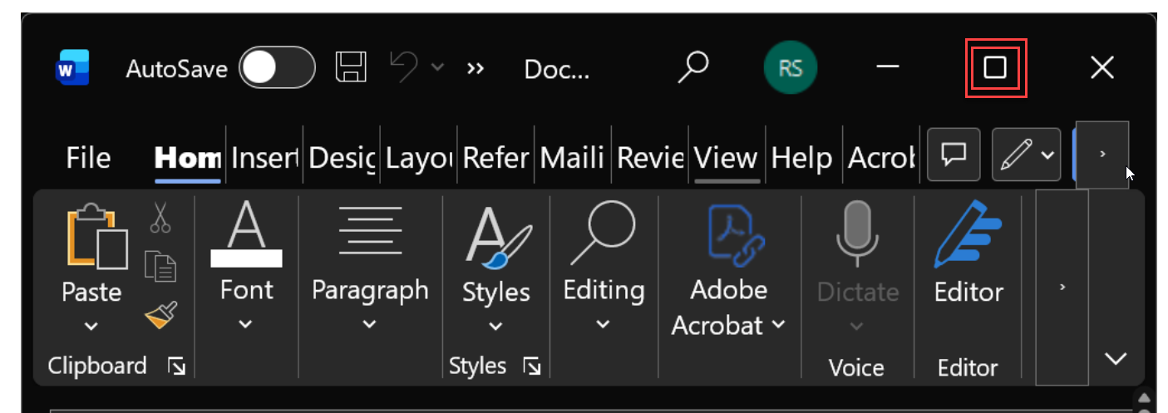Collapse the ribbon with bottom-right chevron
Viewport: 1168px width, 413px height.
pos(1115,358)
